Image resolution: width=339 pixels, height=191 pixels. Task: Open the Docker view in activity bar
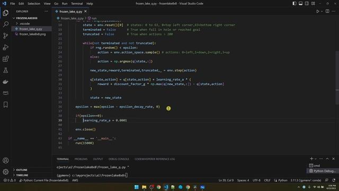point(6,82)
